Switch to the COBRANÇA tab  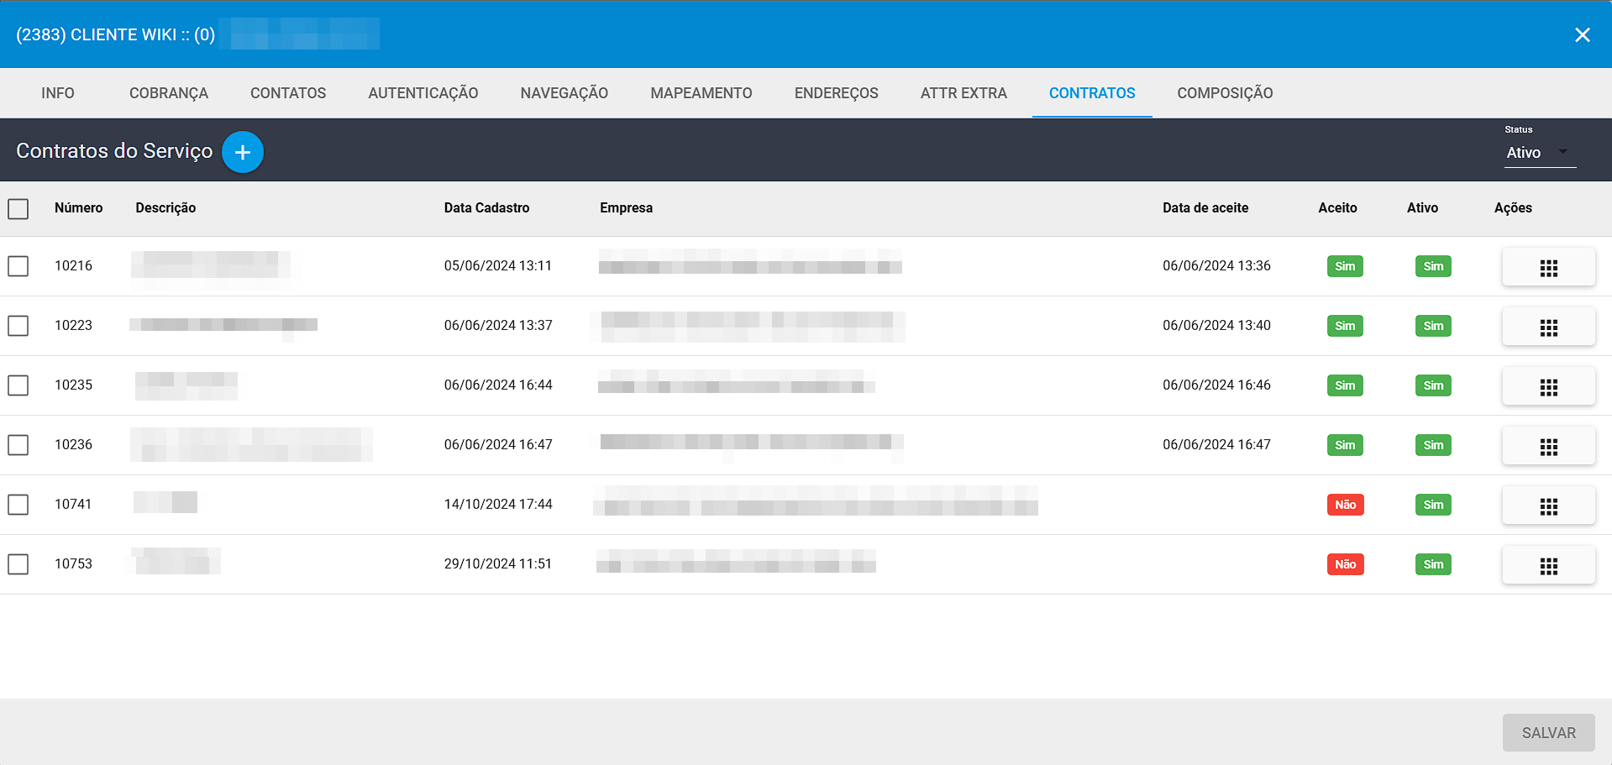[169, 93]
